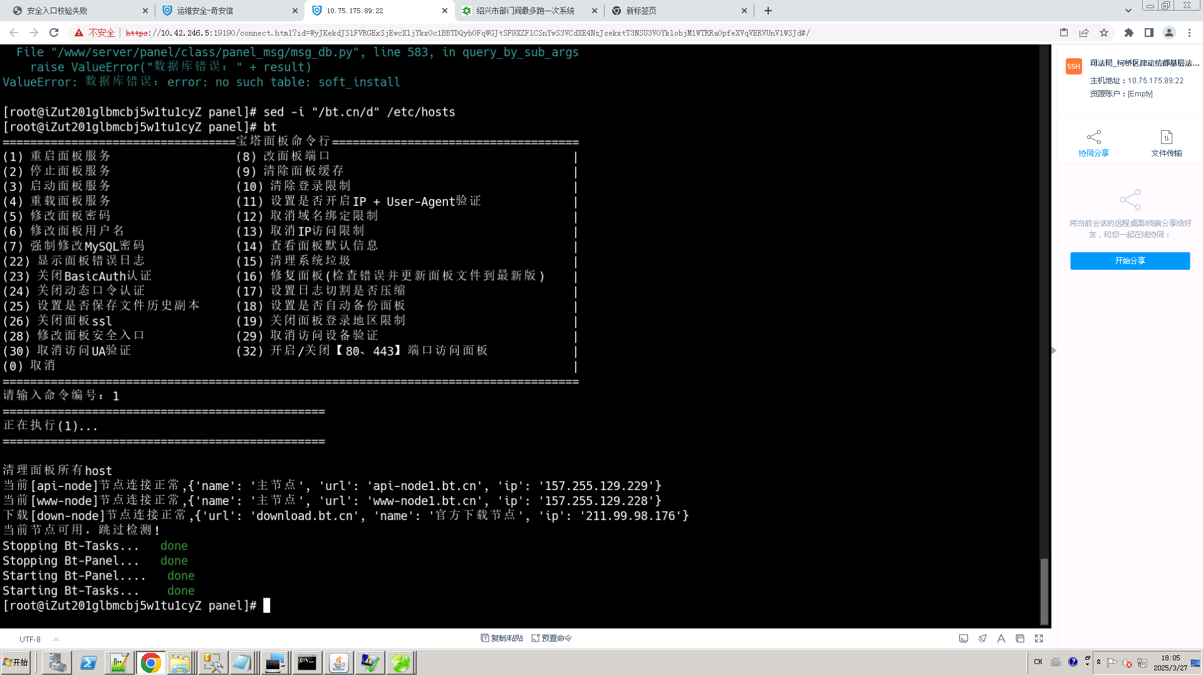
Task: Click the terminal command prompt line
Action: point(137,605)
